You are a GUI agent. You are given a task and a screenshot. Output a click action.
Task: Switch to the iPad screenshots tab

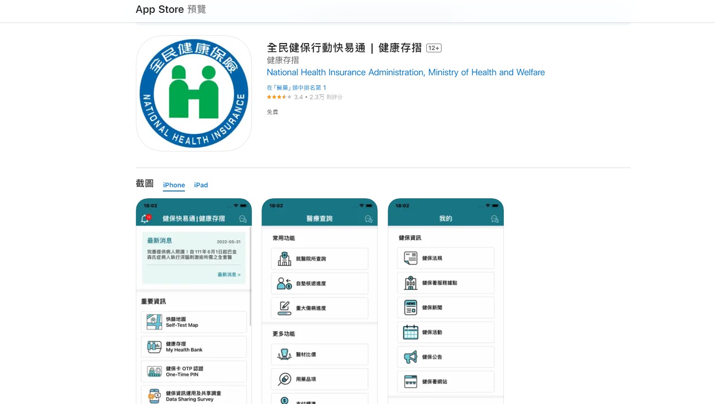201,185
